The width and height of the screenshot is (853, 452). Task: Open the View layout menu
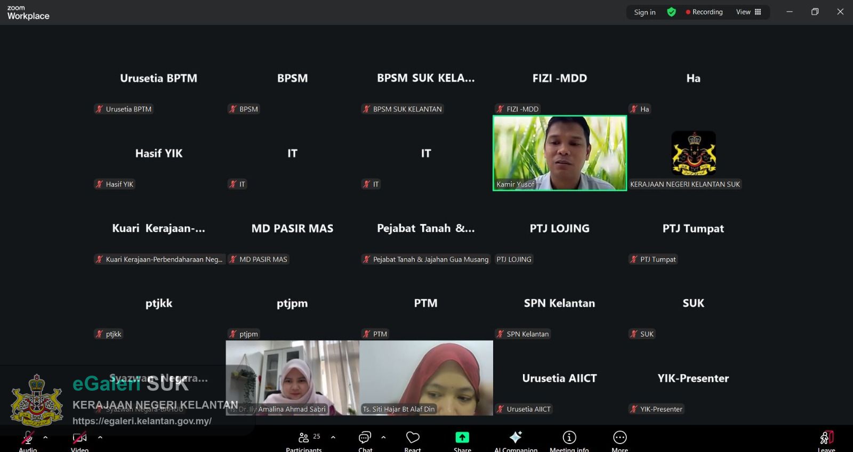click(749, 12)
